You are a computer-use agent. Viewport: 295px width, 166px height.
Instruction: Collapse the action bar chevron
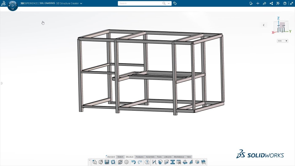(89, 160)
